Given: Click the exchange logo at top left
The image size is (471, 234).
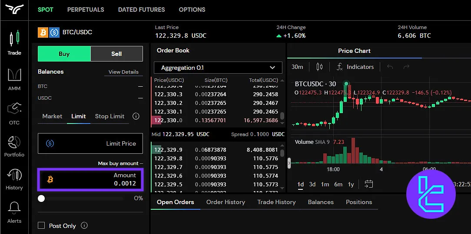Looking at the screenshot, I should click(x=14, y=9).
